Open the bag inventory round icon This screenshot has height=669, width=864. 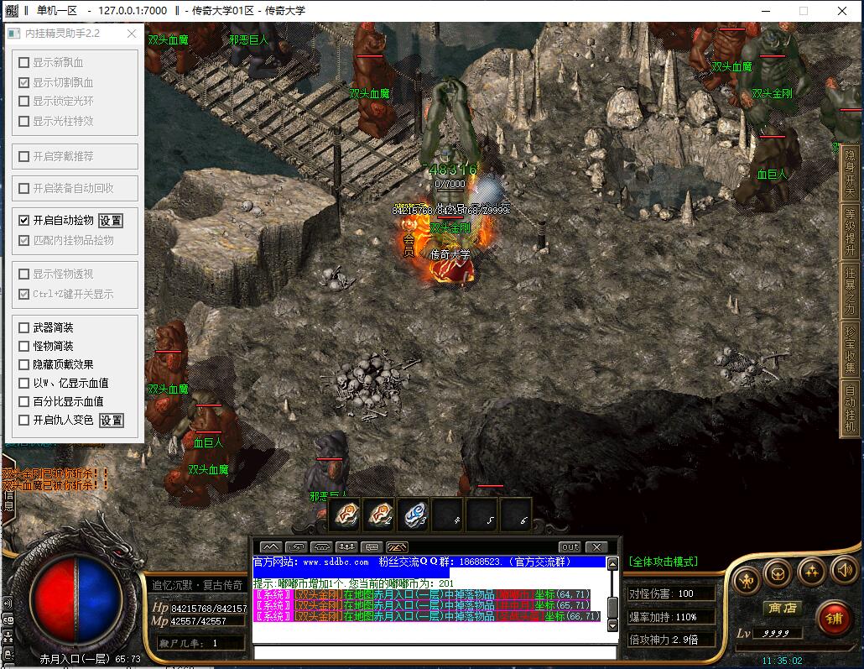(778, 574)
